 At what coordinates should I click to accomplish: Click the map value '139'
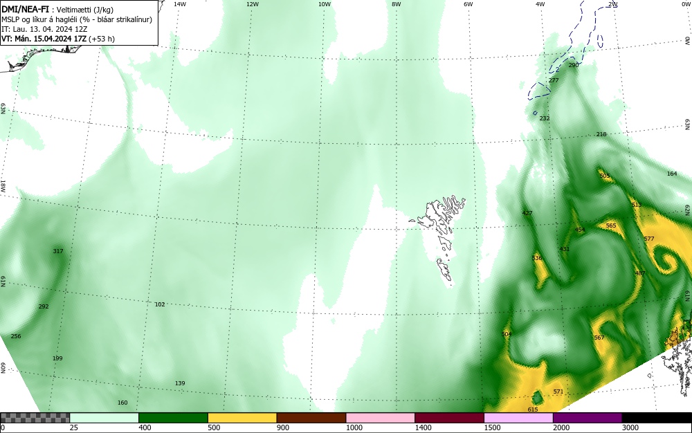180,383
